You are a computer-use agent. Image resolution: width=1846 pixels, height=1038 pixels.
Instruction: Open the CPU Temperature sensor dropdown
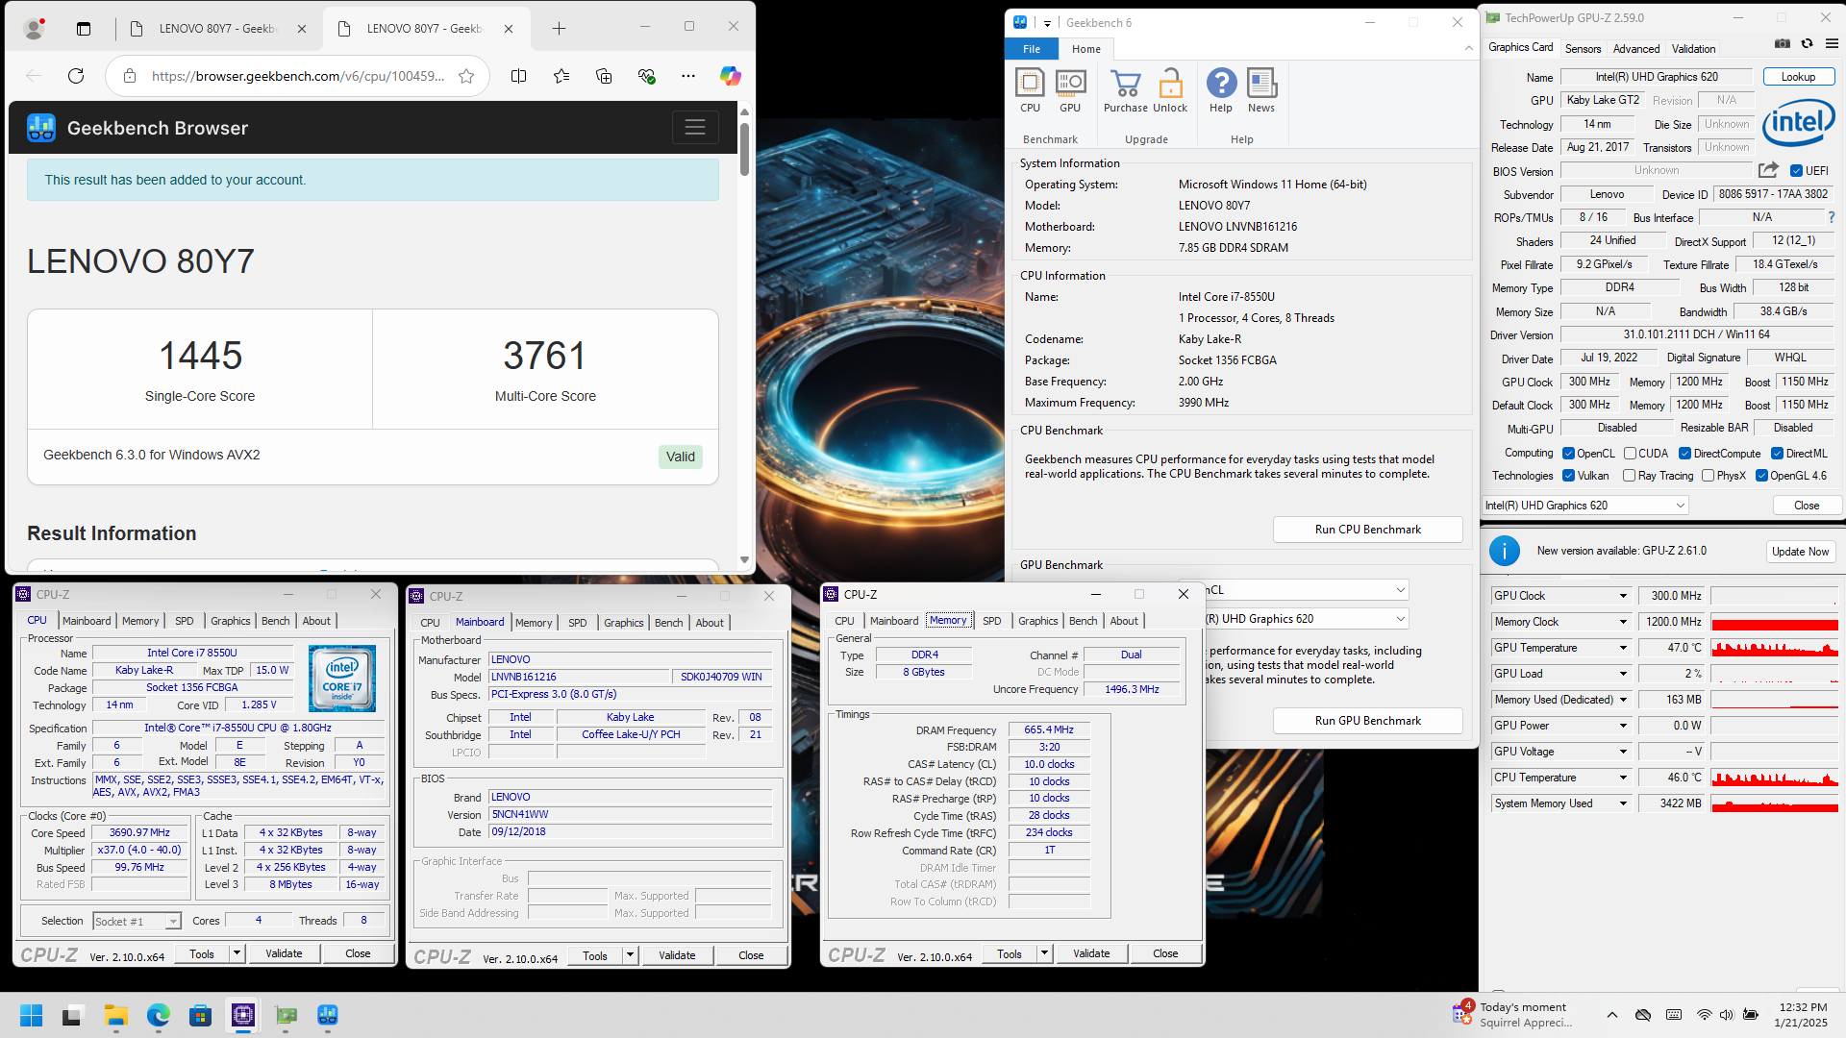click(x=1623, y=778)
